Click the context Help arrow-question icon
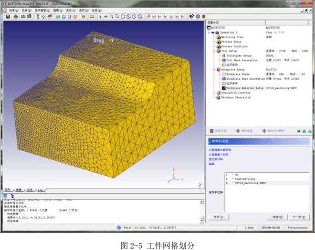This screenshot has width=315, height=250. point(191,17)
